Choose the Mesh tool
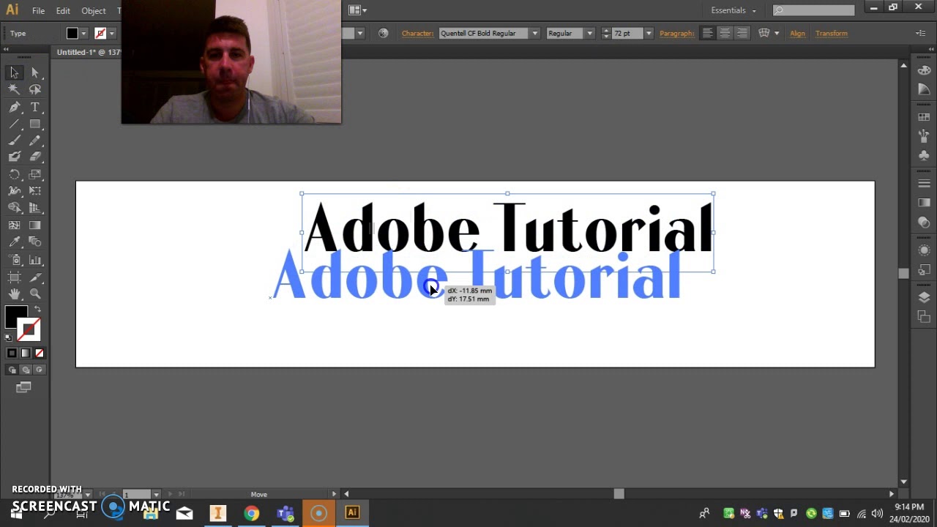This screenshot has height=527, width=937. (x=14, y=225)
